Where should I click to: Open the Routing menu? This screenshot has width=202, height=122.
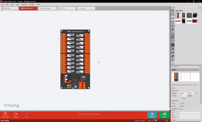tap(32, 4)
